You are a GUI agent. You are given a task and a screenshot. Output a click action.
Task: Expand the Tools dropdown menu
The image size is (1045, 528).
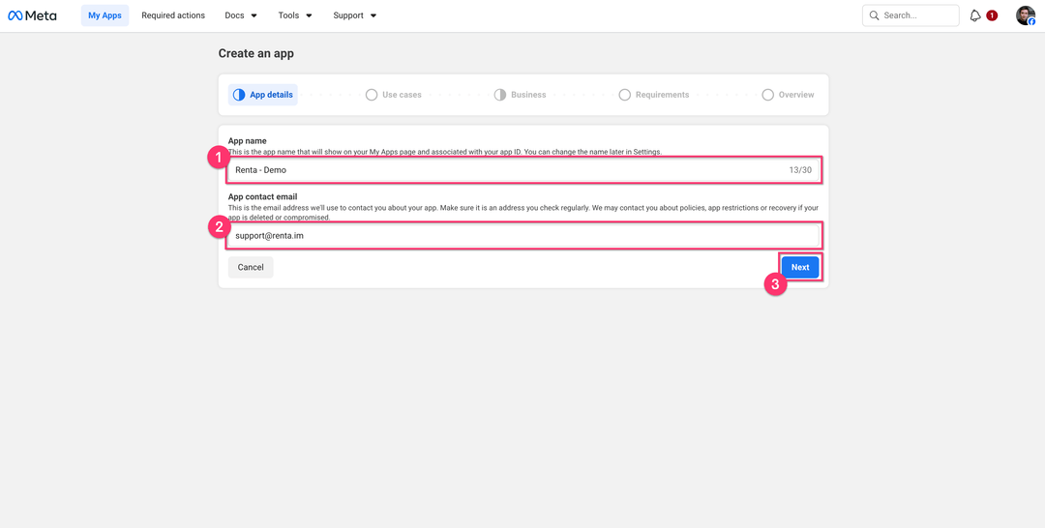295,15
